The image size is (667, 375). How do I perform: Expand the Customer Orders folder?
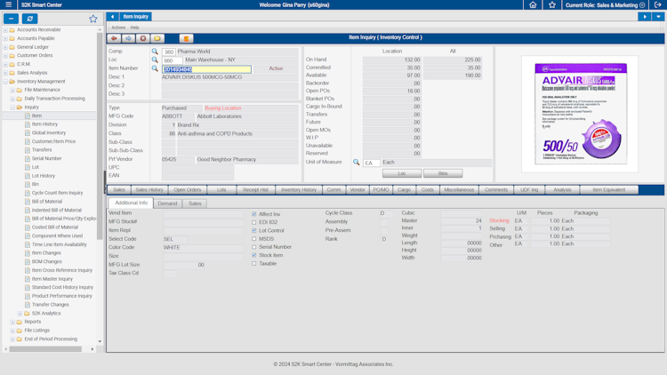(5, 55)
